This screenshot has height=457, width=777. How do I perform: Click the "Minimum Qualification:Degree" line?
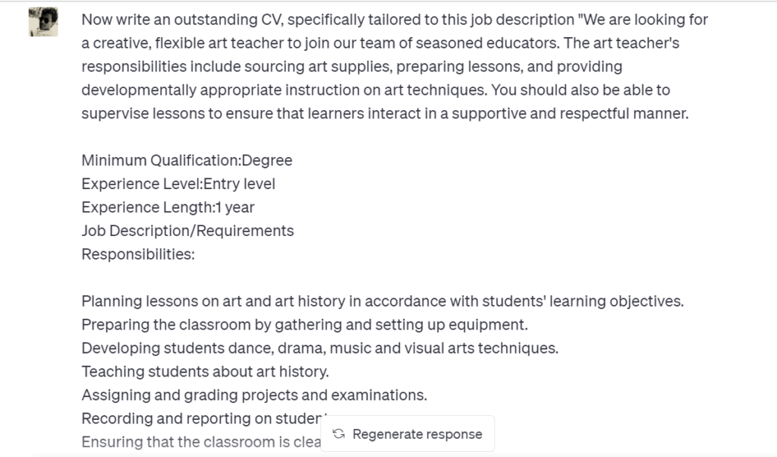point(187,160)
